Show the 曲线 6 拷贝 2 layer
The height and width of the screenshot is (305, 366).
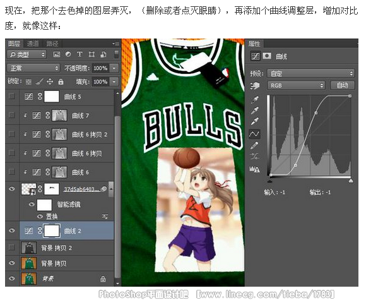[11, 134]
